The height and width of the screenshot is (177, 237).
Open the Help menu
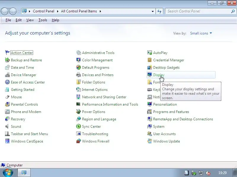[55, 20]
